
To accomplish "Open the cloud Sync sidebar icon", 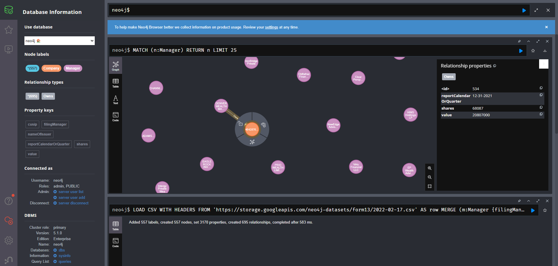I will (9, 221).
